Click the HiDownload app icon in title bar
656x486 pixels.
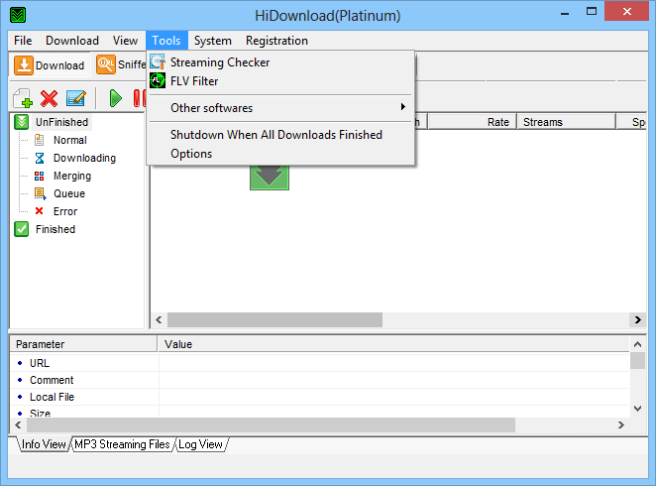click(x=18, y=16)
